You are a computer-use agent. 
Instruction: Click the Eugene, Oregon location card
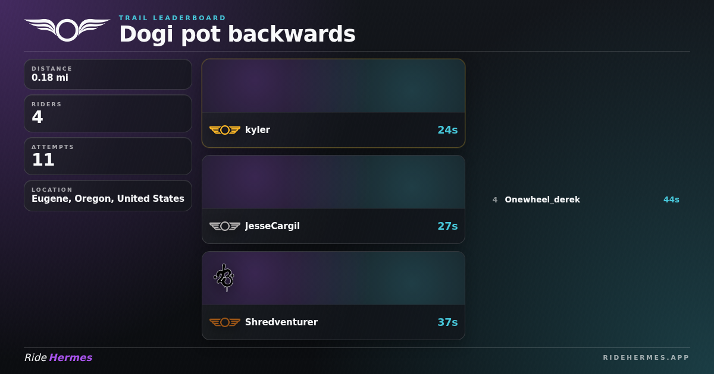pos(108,195)
